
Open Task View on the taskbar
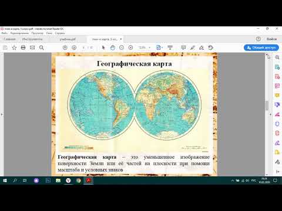click(x=25, y=181)
